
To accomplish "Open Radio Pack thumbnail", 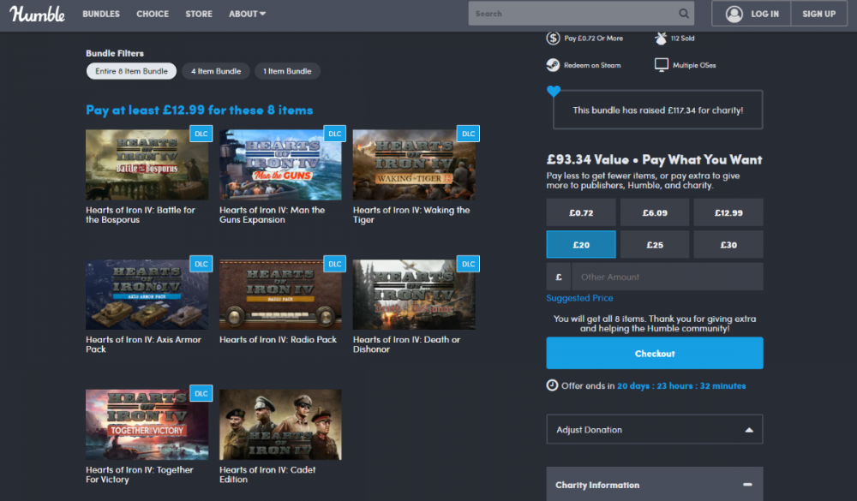I will point(280,295).
